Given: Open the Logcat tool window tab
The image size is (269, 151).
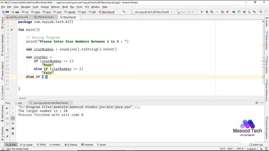Looking at the screenshot, I should coord(26,145).
